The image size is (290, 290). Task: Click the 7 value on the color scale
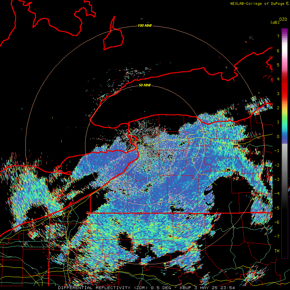pos(278,36)
